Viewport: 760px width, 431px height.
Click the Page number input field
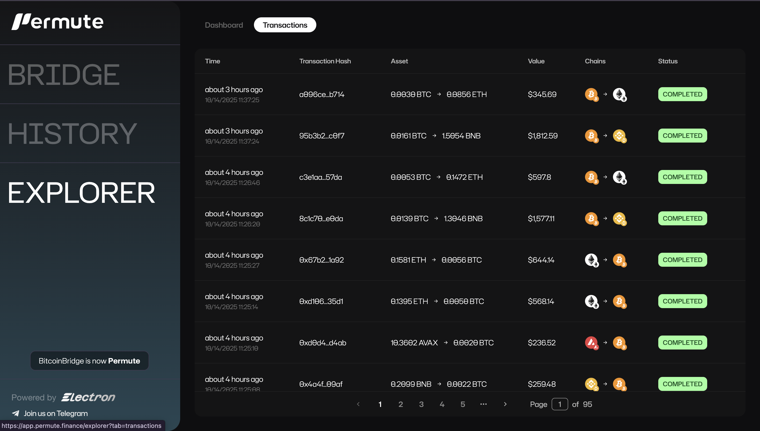(x=559, y=404)
